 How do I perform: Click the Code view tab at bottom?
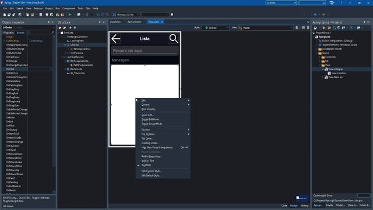[284, 206]
